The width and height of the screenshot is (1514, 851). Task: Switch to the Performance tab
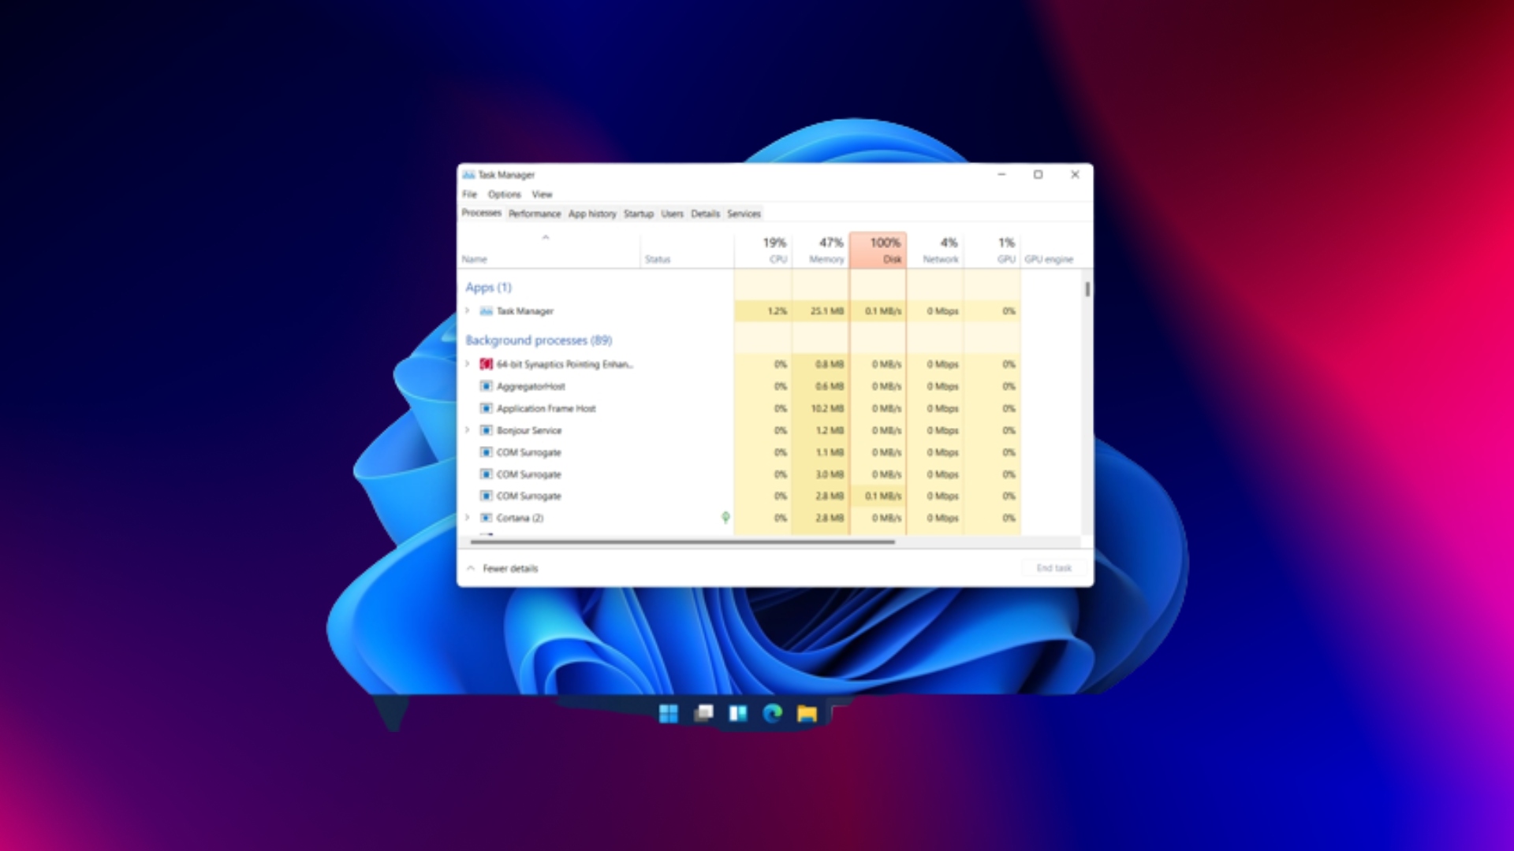click(x=534, y=214)
